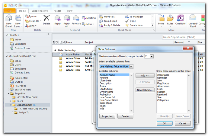The height and width of the screenshot is (136, 208).
Task: Click the Add -> button
Action: [145, 76]
